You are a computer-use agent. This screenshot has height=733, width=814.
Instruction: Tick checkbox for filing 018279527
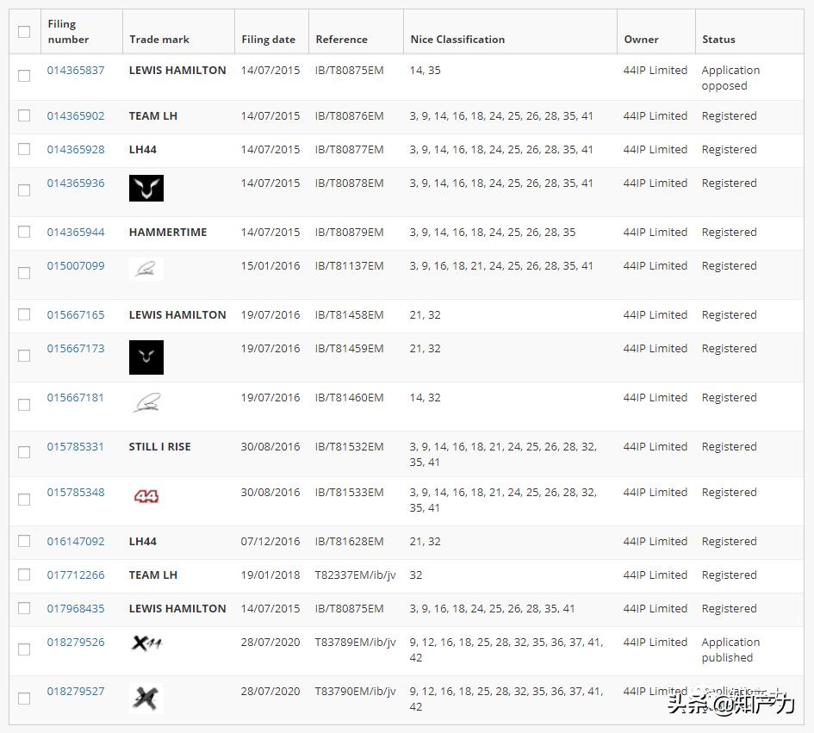[x=24, y=699]
